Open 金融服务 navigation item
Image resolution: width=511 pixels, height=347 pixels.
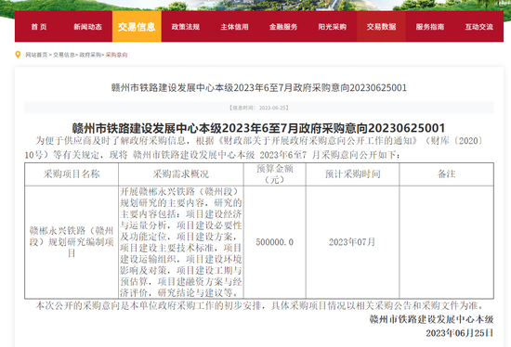[283, 27]
